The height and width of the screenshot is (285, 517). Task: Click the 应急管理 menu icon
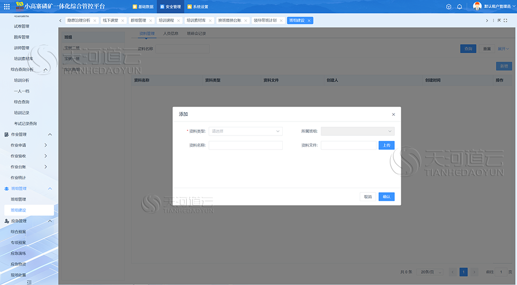coord(6,221)
